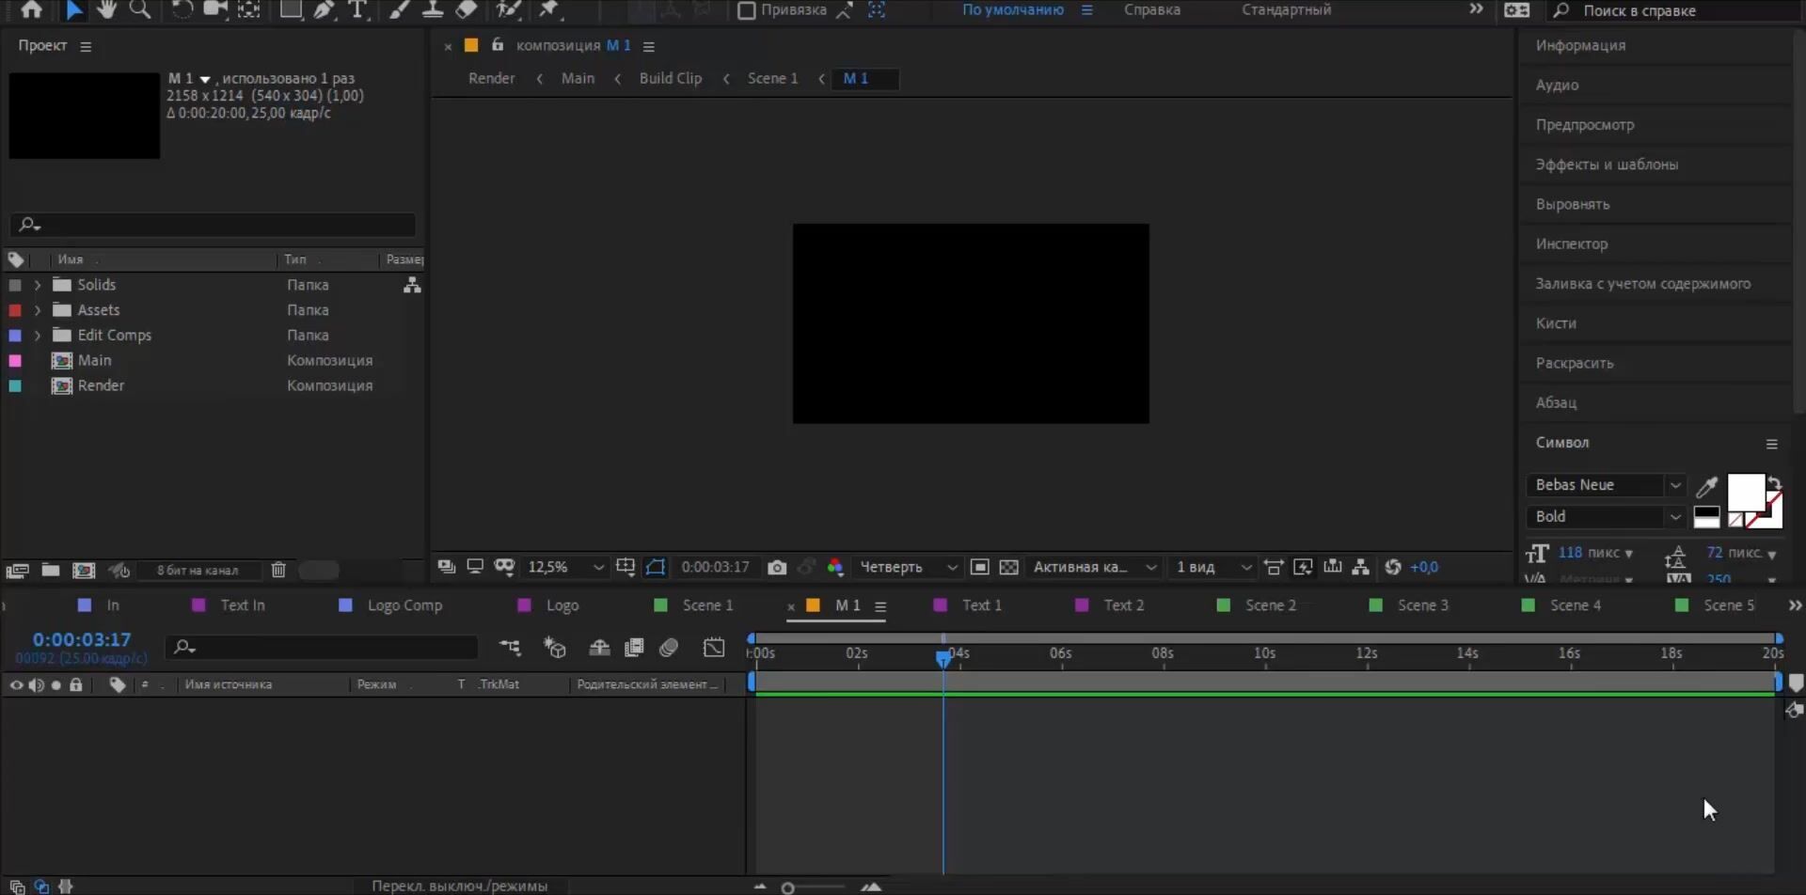This screenshot has height=895, width=1806.
Task: Click the Home icon in the toolbar
Action: pyautogui.click(x=31, y=9)
